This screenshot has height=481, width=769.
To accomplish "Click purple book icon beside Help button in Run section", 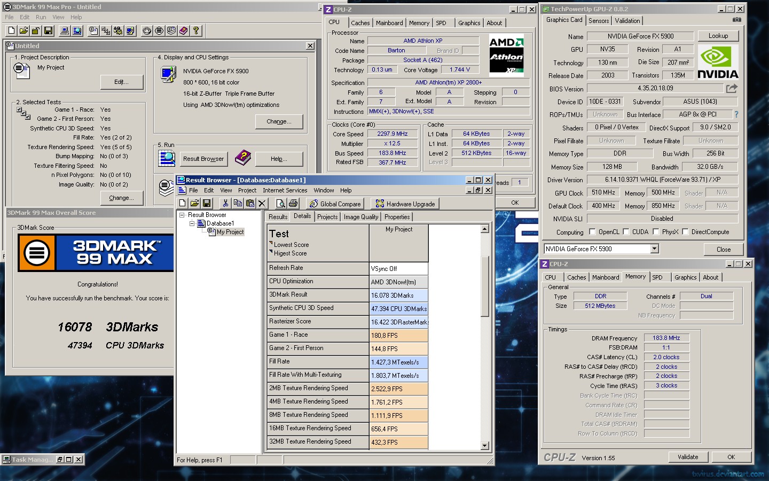I will 243,158.
